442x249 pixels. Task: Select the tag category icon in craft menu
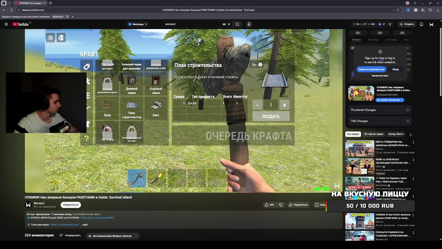[87, 66]
